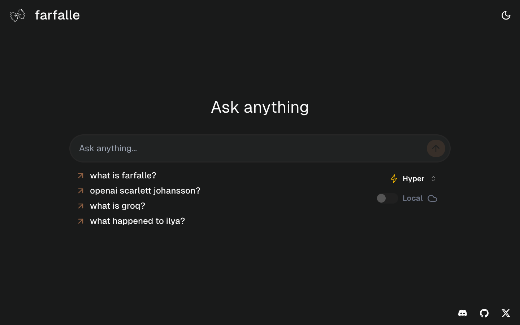
Task: Click the cloud icon beside Local
Action: (432, 199)
